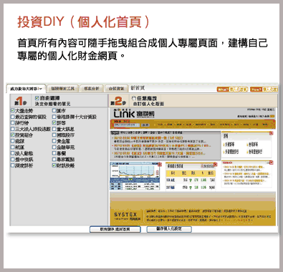The width and height of the screenshot is (283, 272).
Task: Open the dropdown arrow on first tab
Action: (x=41, y=89)
